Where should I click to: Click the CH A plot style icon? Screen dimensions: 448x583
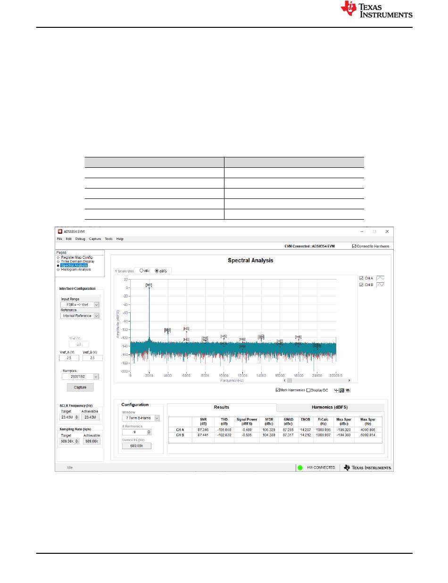381,278
